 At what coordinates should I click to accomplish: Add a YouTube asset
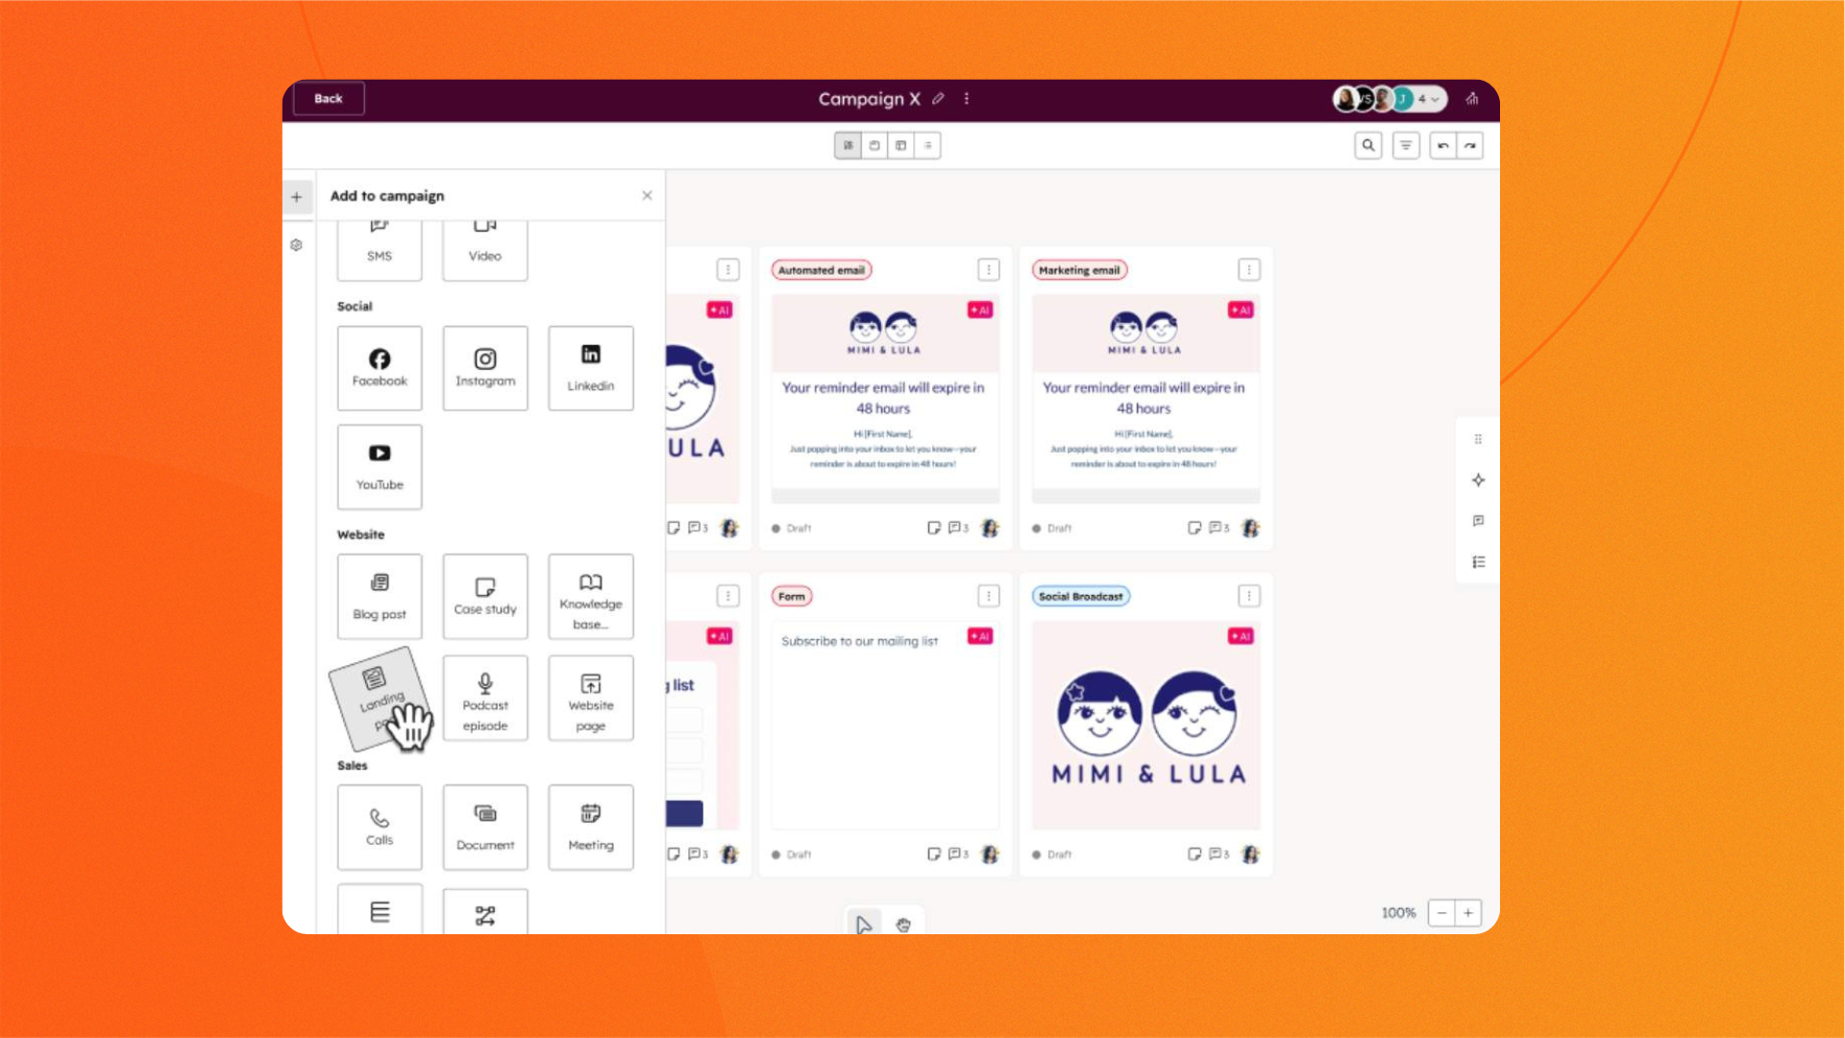tap(380, 467)
